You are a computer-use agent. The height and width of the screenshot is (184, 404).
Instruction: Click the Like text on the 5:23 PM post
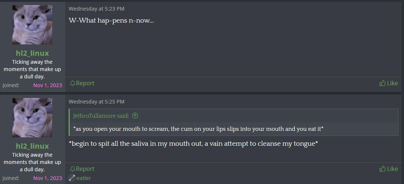392,83
